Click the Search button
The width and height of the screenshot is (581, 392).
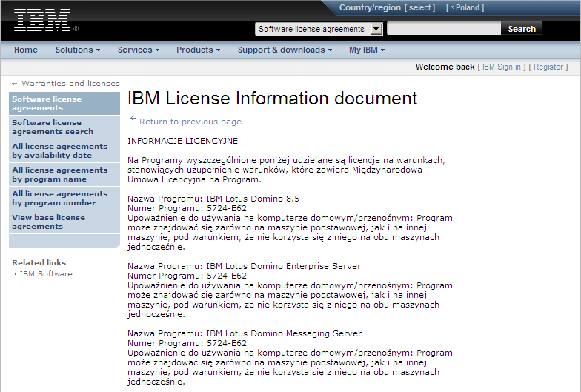coord(522,29)
